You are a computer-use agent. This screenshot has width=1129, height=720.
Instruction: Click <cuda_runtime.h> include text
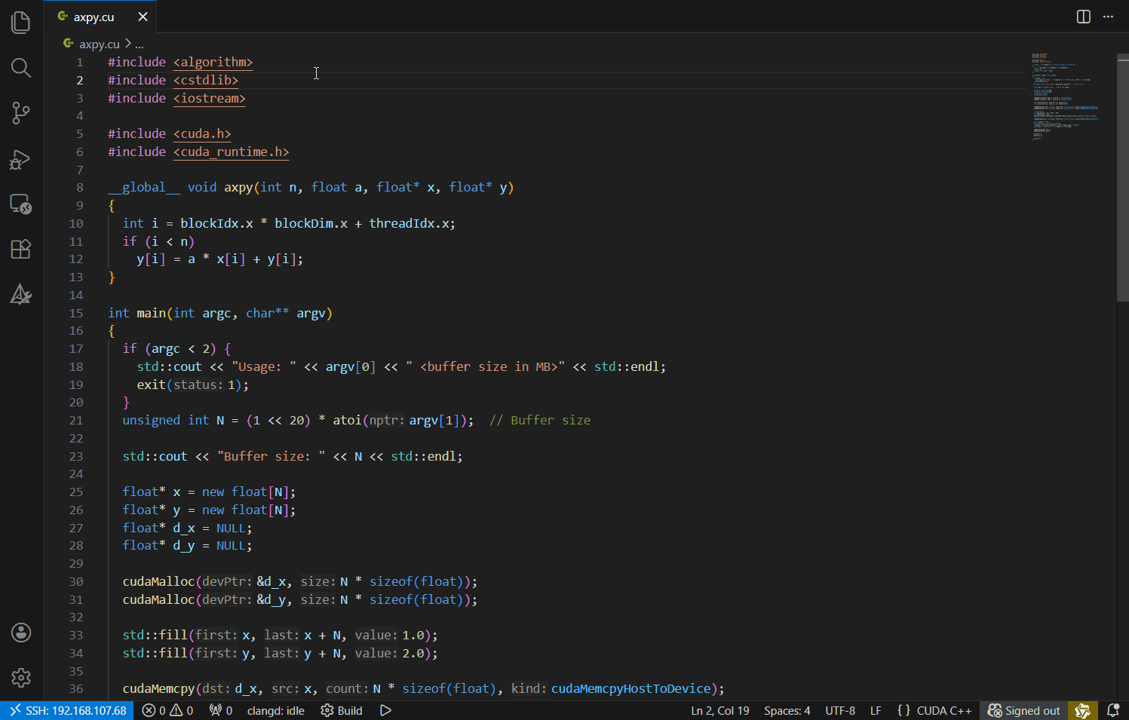[232, 152]
